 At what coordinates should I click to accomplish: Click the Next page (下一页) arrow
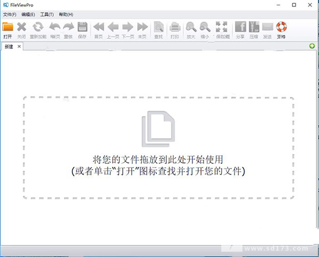(x=128, y=27)
